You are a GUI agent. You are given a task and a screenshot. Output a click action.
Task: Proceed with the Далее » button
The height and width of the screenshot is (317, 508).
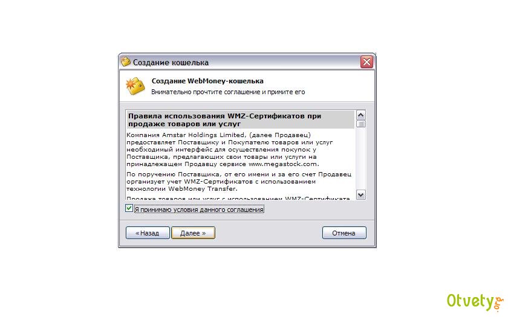[193, 233]
